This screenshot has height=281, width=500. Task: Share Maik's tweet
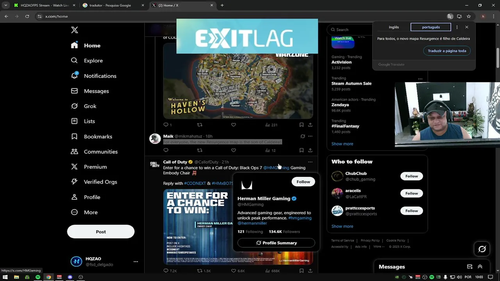[310, 150]
